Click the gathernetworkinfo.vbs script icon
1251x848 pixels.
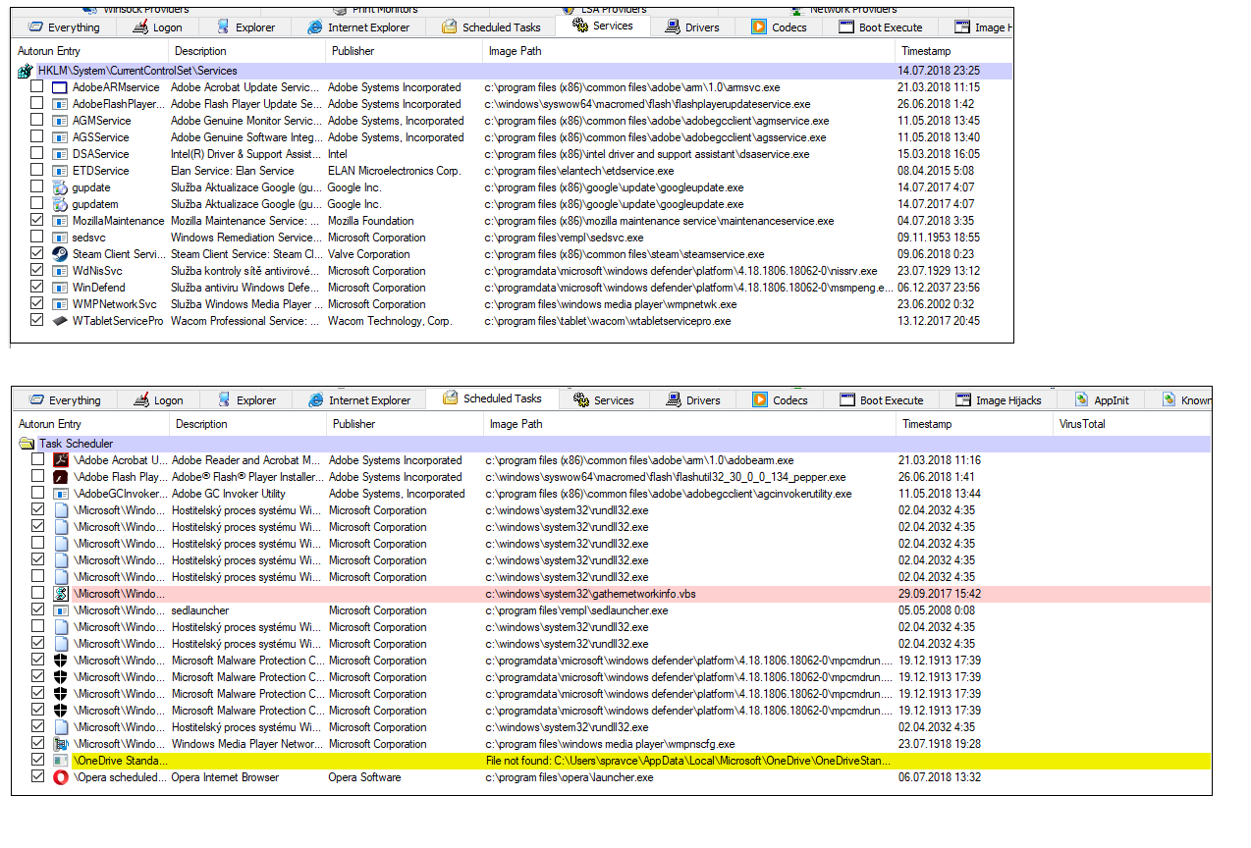(61, 594)
